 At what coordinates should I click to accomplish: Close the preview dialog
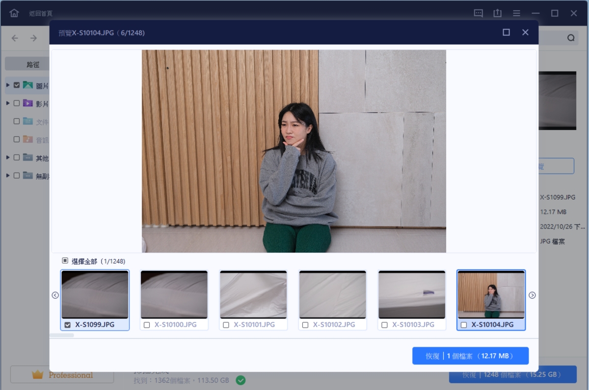tap(525, 32)
